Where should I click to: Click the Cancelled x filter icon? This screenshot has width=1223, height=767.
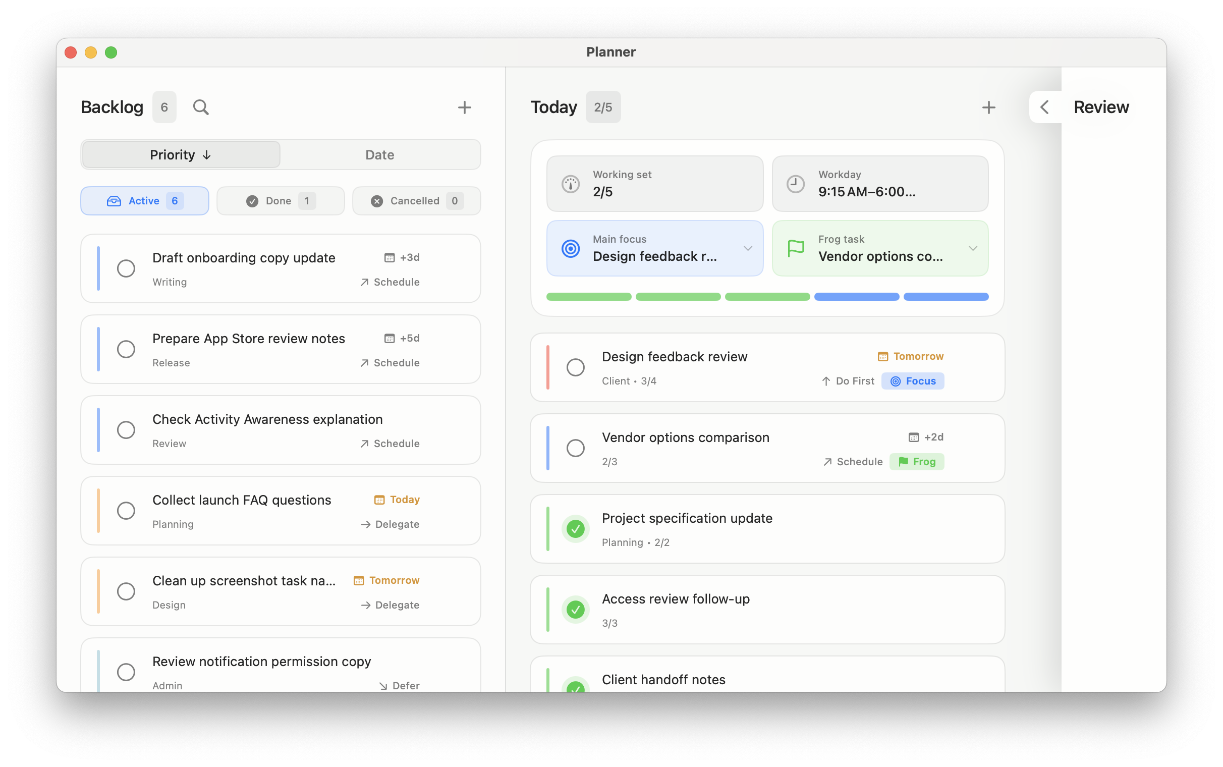pyautogui.click(x=376, y=201)
